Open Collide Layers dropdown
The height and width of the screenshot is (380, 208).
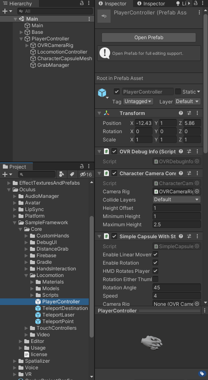point(177,199)
